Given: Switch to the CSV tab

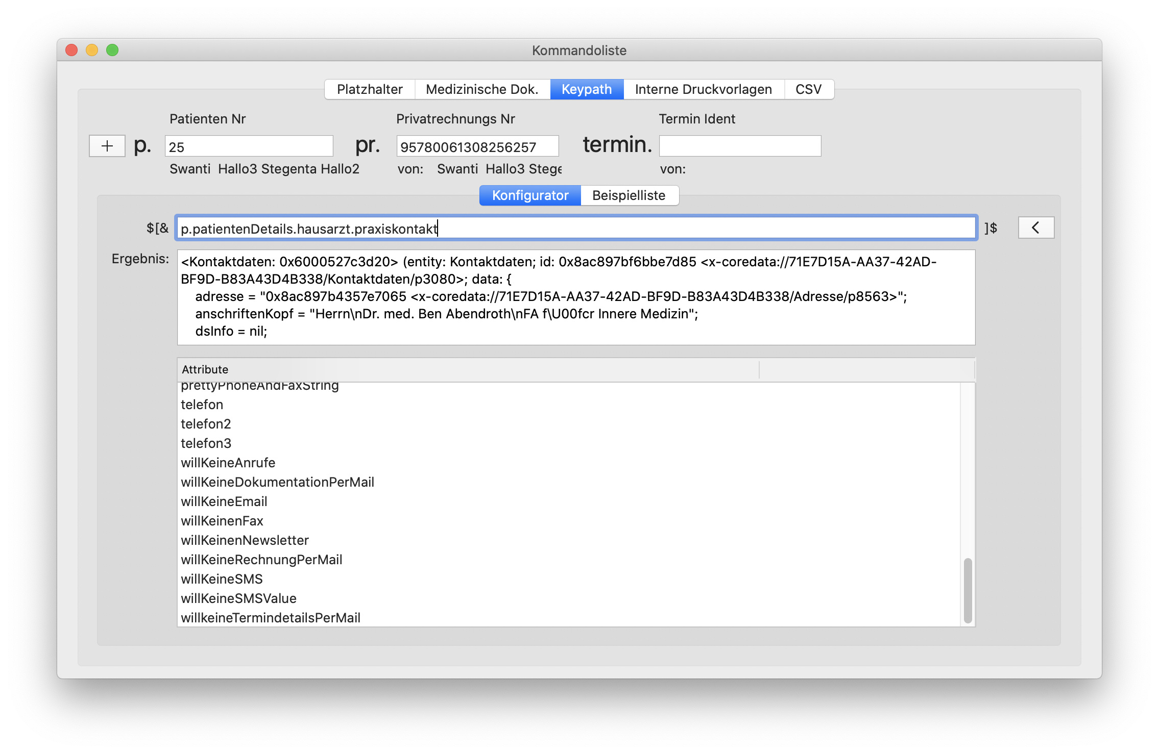Looking at the screenshot, I should pos(809,89).
